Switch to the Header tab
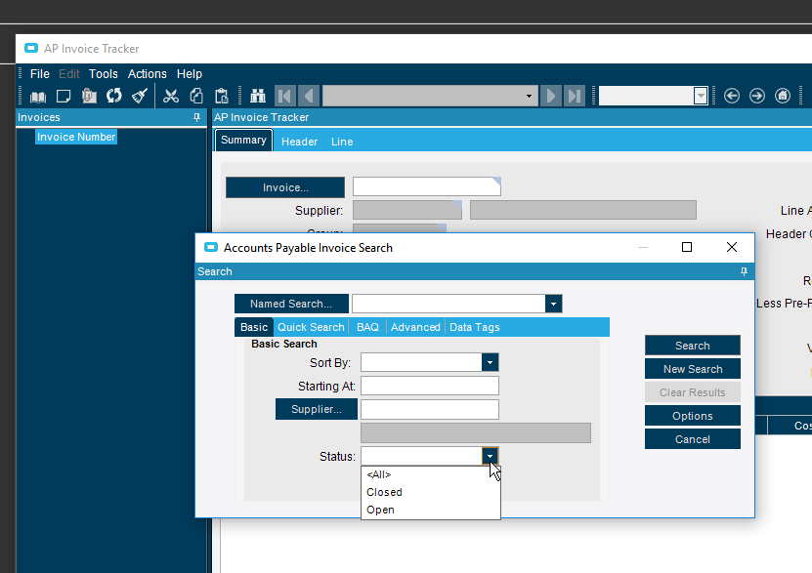This screenshot has width=812, height=573. (x=299, y=142)
